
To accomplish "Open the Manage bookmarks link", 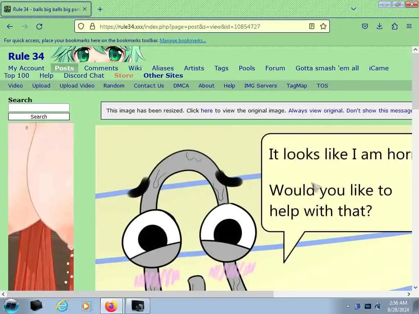I will (x=183, y=40).
